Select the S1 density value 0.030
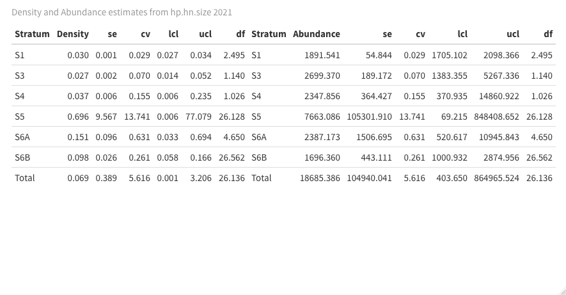The height and width of the screenshot is (295, 566). (78, 55)
